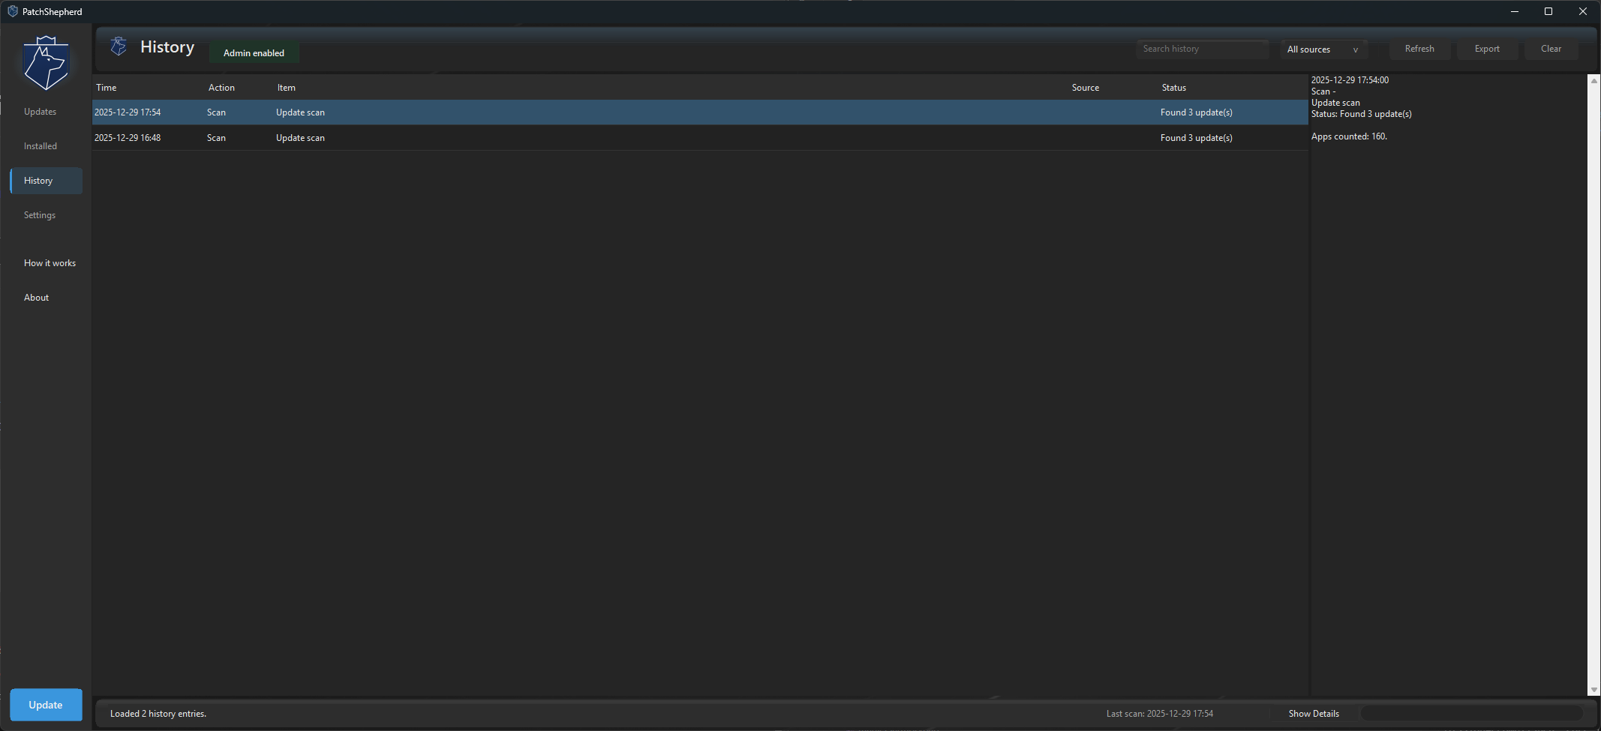Click the scroll-up arrow on the right scrollbar
The width and height of the screenshot is (1601, 731).
1593,80
